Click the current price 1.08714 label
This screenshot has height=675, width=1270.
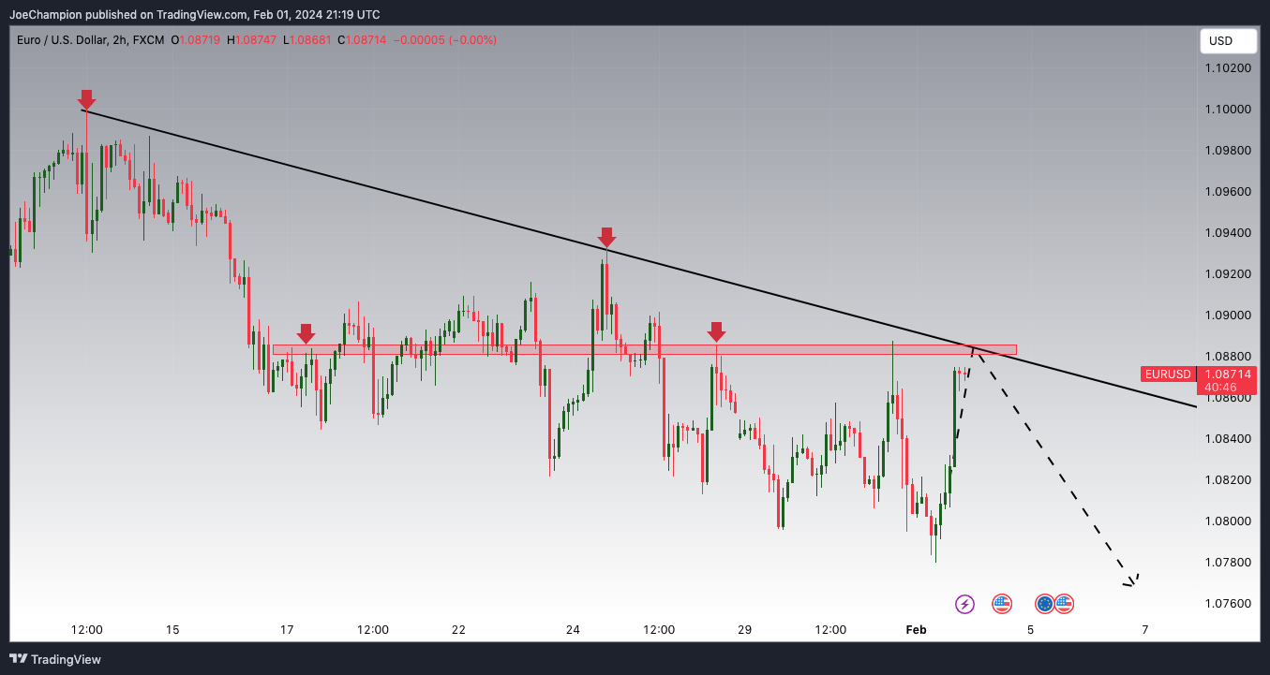pos(1227,374)
